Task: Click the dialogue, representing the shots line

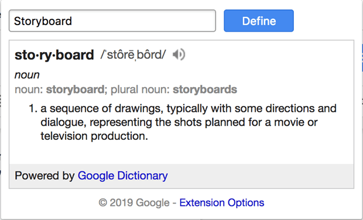Action: (179, 122)
